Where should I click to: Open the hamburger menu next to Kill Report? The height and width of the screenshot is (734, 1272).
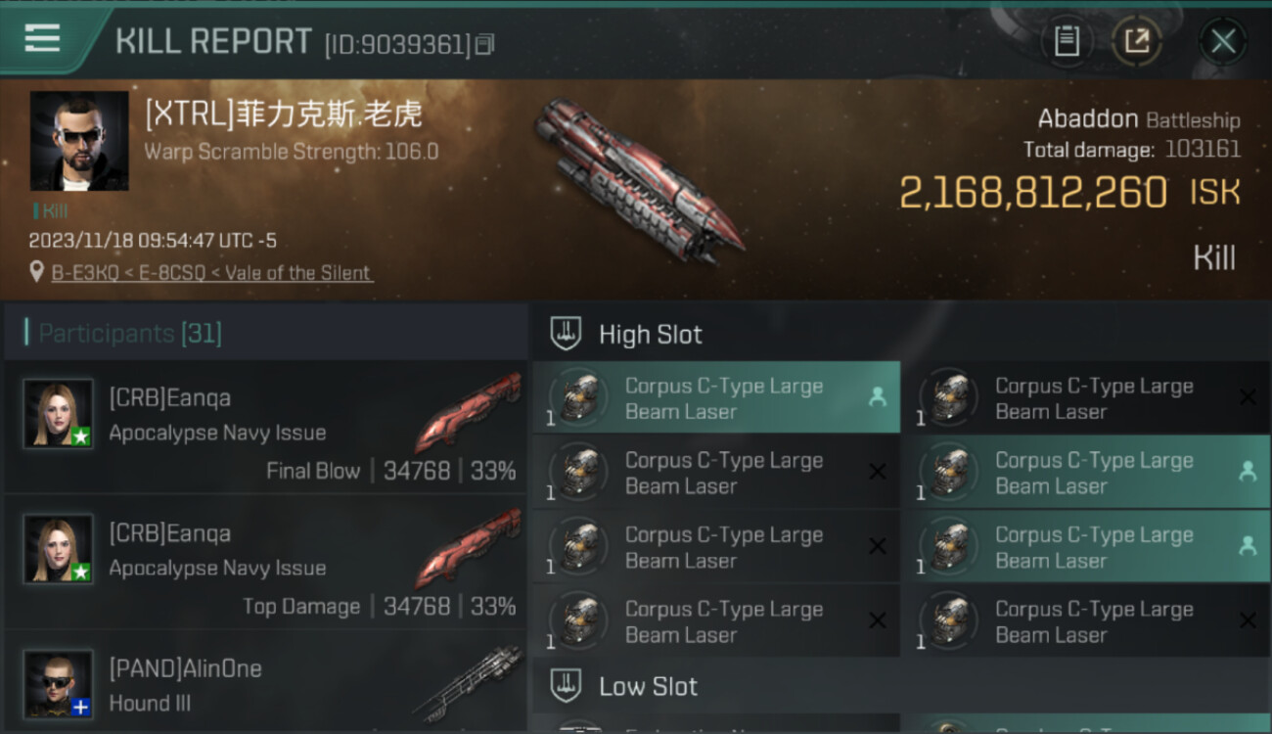point(42,38)
